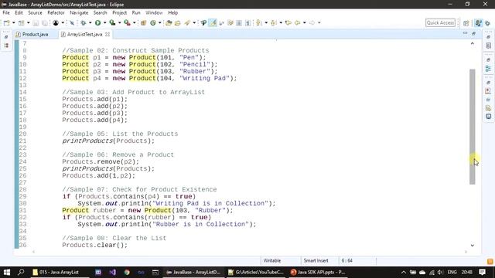Maximize the editor area
The height and width of the screenshot is (278, 495).
pos(473,33)
